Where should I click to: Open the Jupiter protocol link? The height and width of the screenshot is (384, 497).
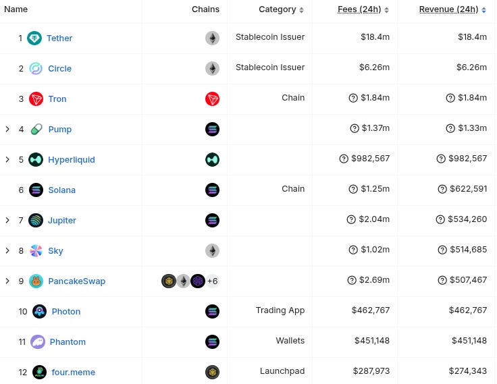62,221
